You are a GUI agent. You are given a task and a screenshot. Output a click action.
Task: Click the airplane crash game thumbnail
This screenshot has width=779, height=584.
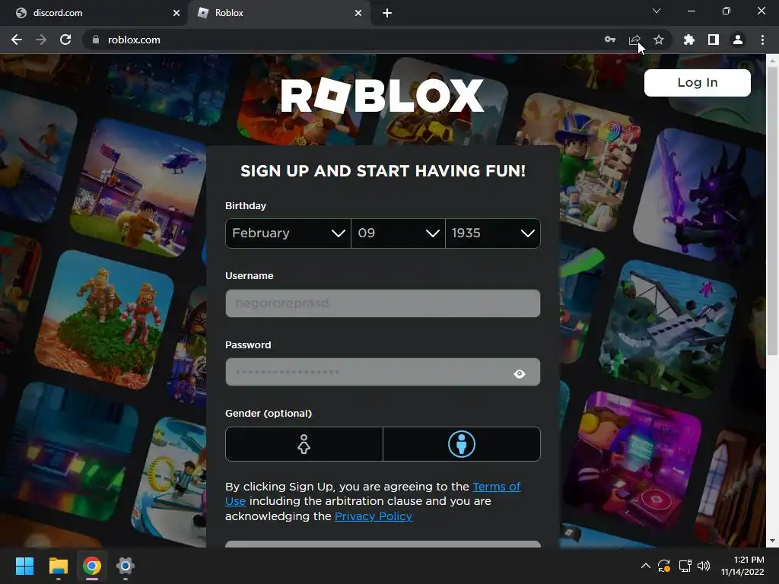[x=668, y=330]
